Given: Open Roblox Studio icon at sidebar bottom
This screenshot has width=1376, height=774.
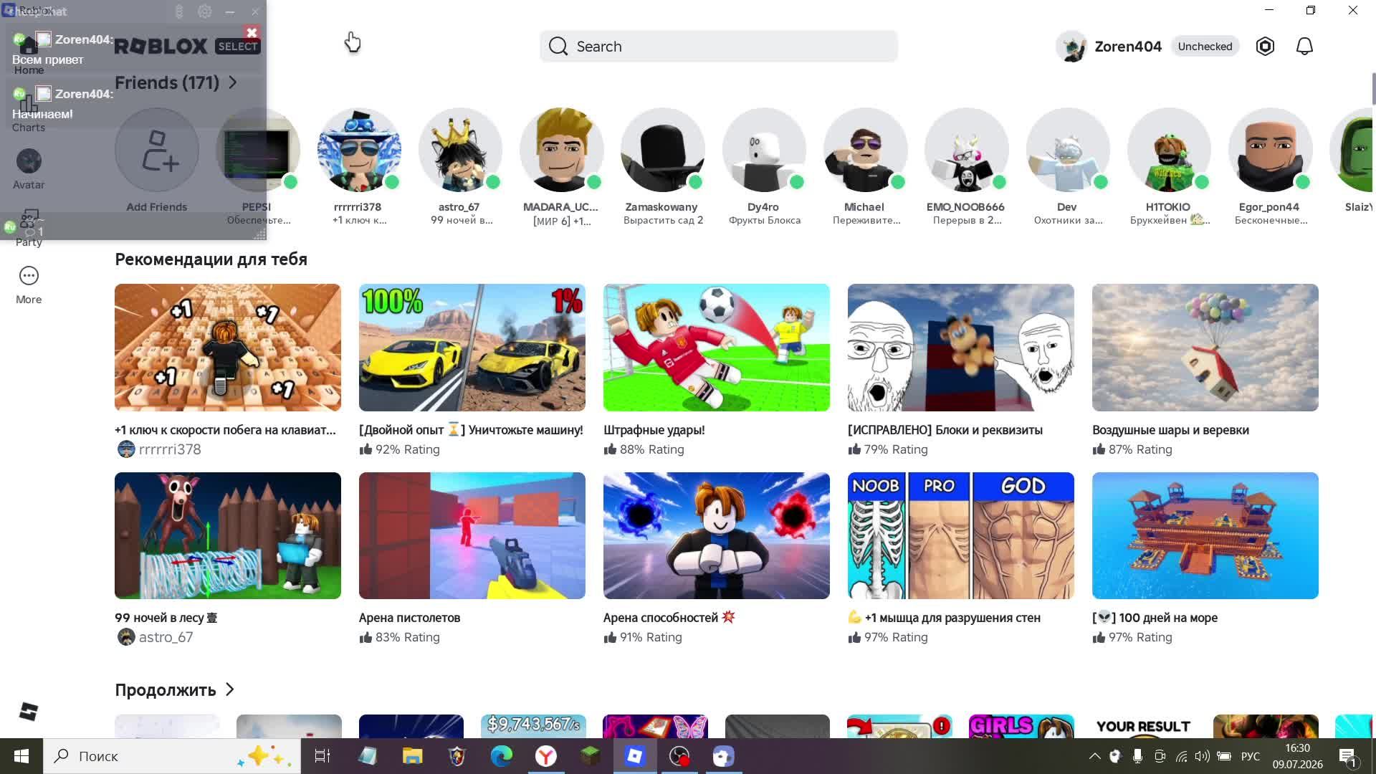Looking at the screenshot, I should click(29, 712).
